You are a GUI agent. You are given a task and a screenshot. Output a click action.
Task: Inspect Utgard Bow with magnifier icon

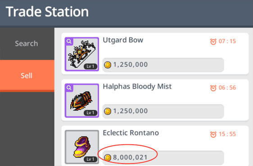coord(69,41)
